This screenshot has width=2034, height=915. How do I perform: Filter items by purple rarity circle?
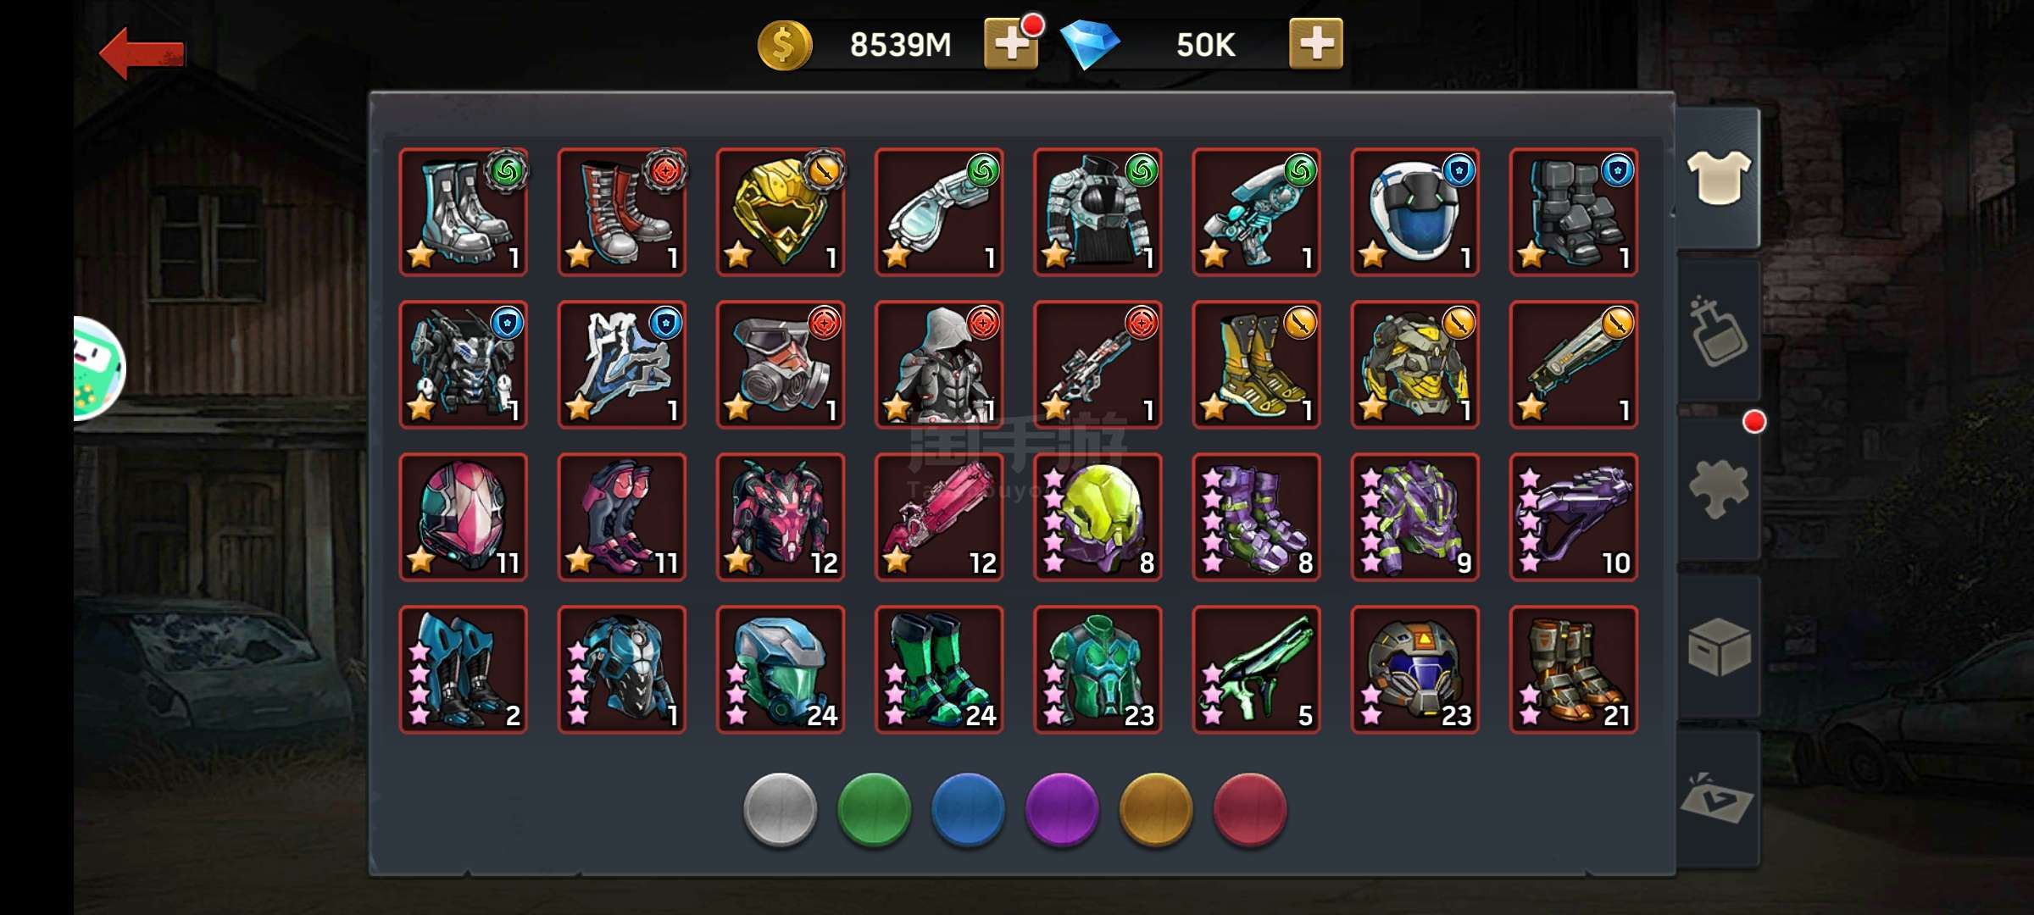(1062, 809)
